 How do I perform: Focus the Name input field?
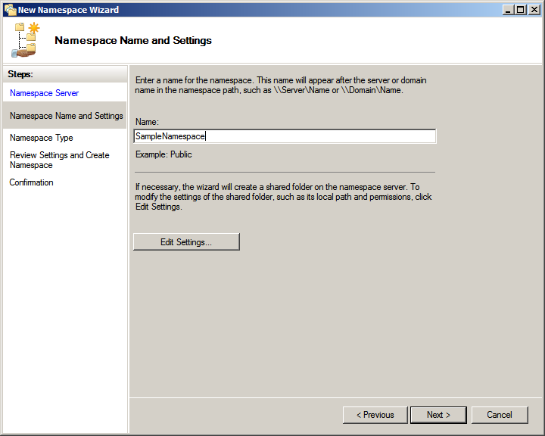coord(285,136)
